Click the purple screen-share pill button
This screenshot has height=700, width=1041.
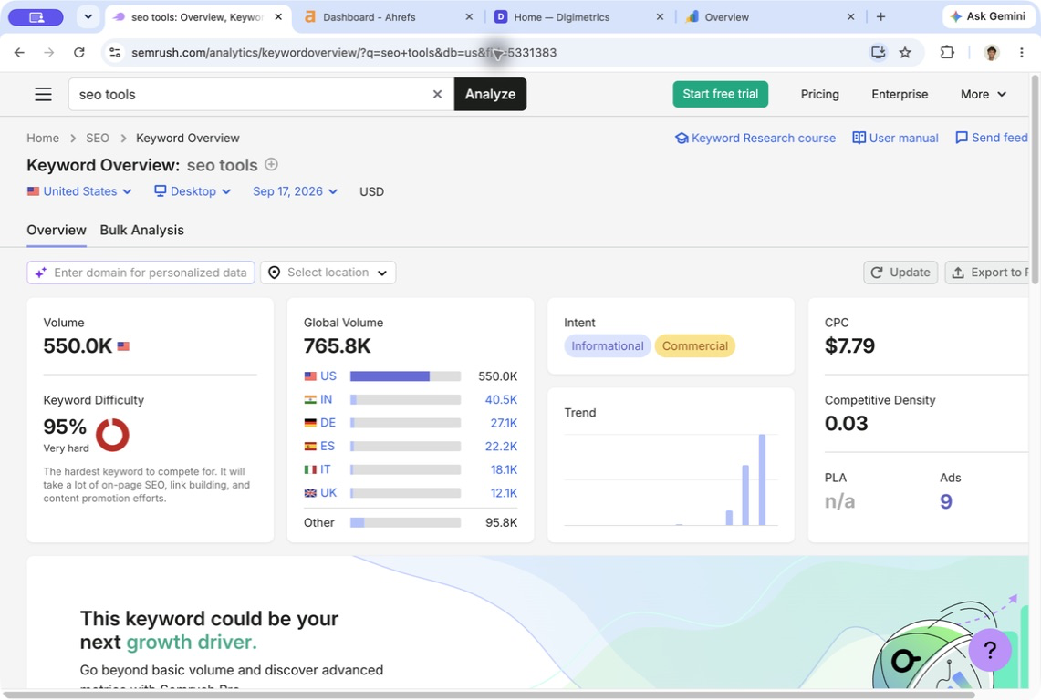tap(36, 17)
